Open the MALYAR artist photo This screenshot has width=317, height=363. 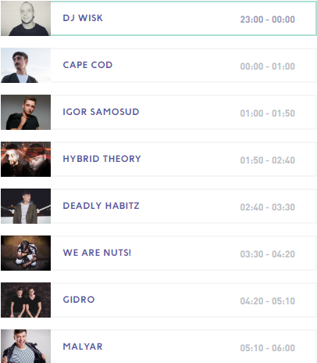pos(26,347)
